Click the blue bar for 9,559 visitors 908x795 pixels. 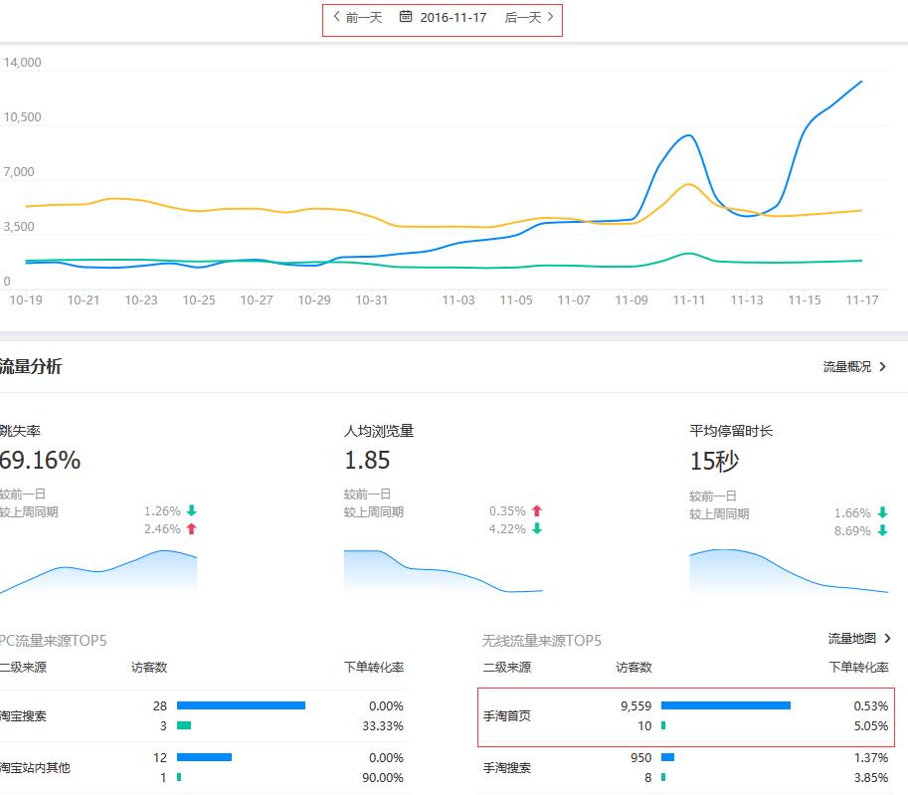(x=725, y=705)
